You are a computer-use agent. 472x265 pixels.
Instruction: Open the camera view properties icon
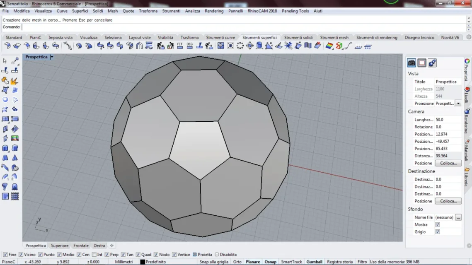(411, 63)
